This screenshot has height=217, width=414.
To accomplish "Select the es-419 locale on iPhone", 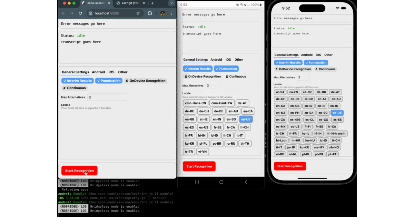I will click(295, 120).
